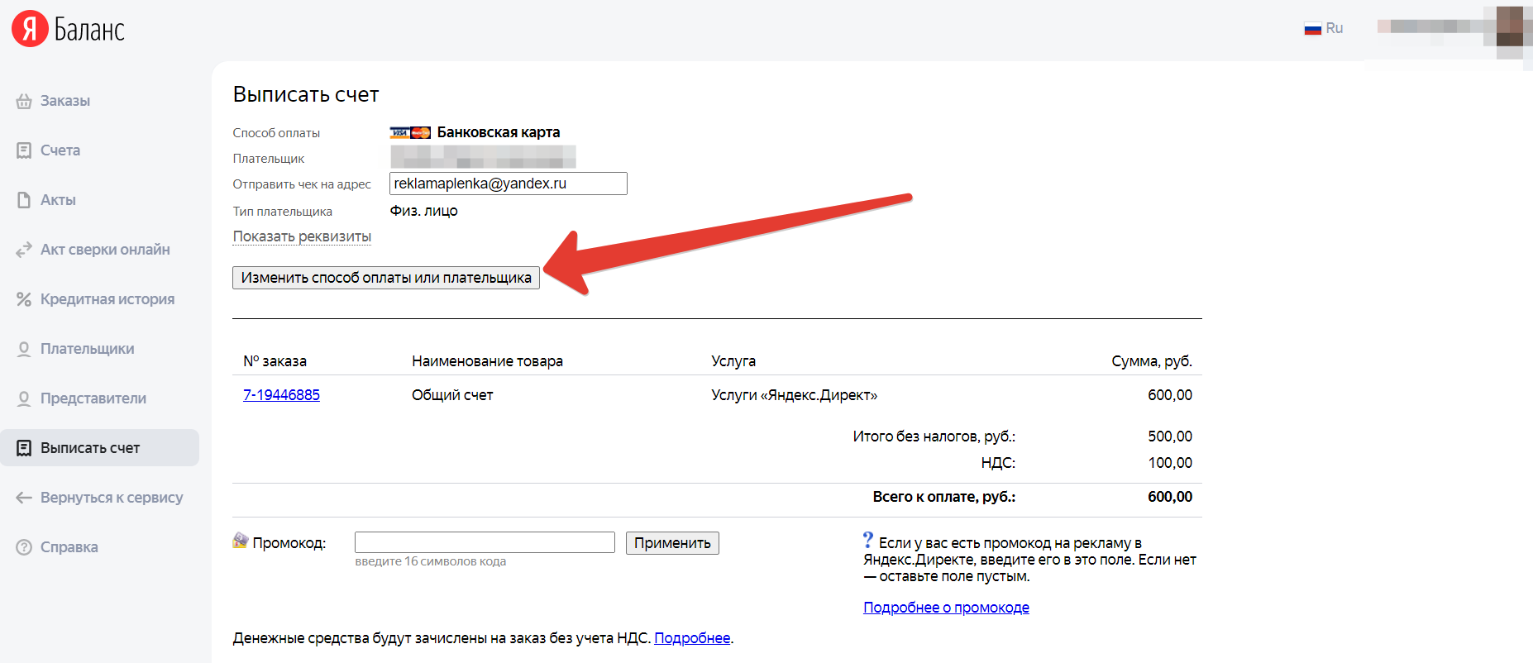Click the blue question mark hint icon
Image resolution: width=1533 pixels, height=663 pixels.
(868, 540)
